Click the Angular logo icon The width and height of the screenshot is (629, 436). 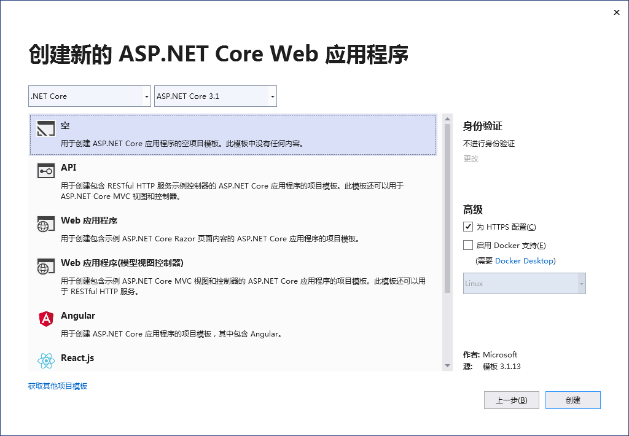pos(46,319)
